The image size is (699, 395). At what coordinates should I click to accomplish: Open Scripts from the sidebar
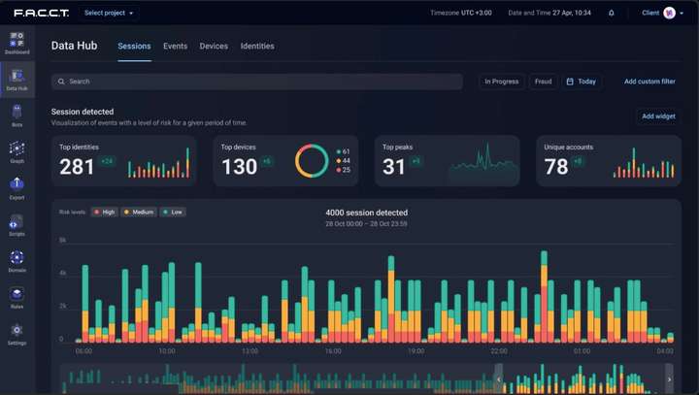pos(17,222)
